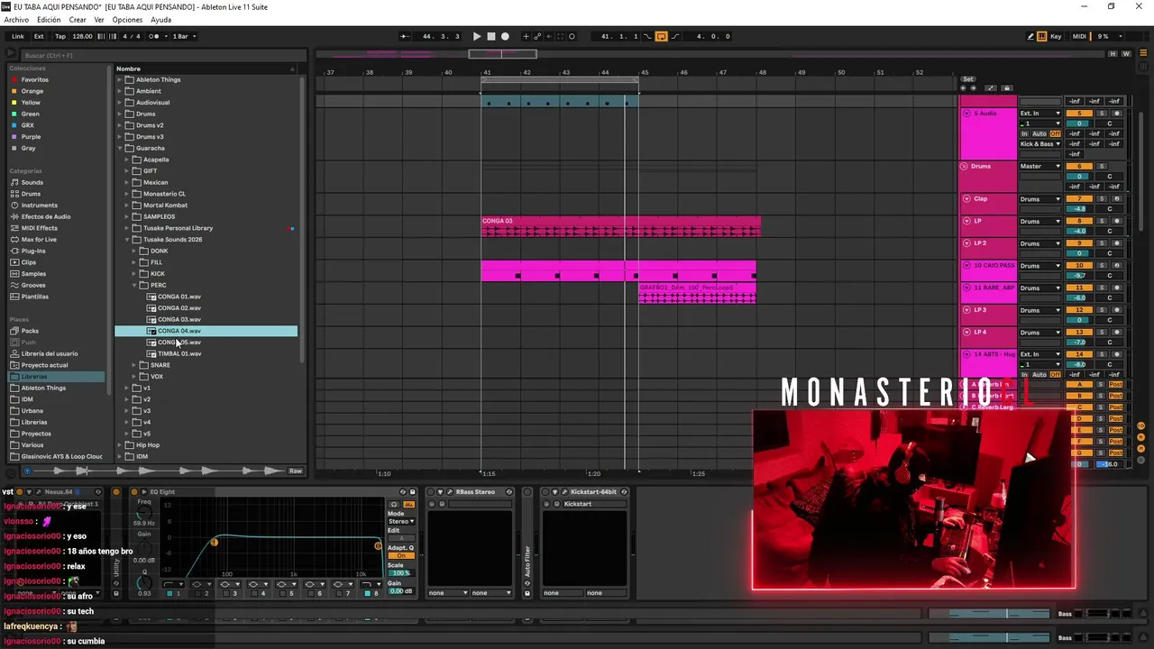
Task: Open the quantization 1 Bar dropdown
Action: [184, 36]
